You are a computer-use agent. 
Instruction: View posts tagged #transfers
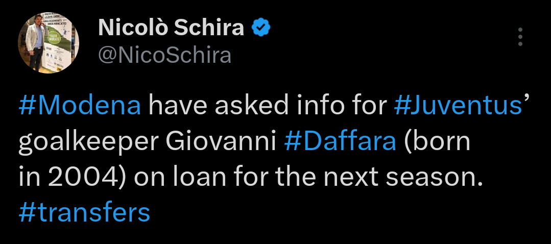[84, 213]
